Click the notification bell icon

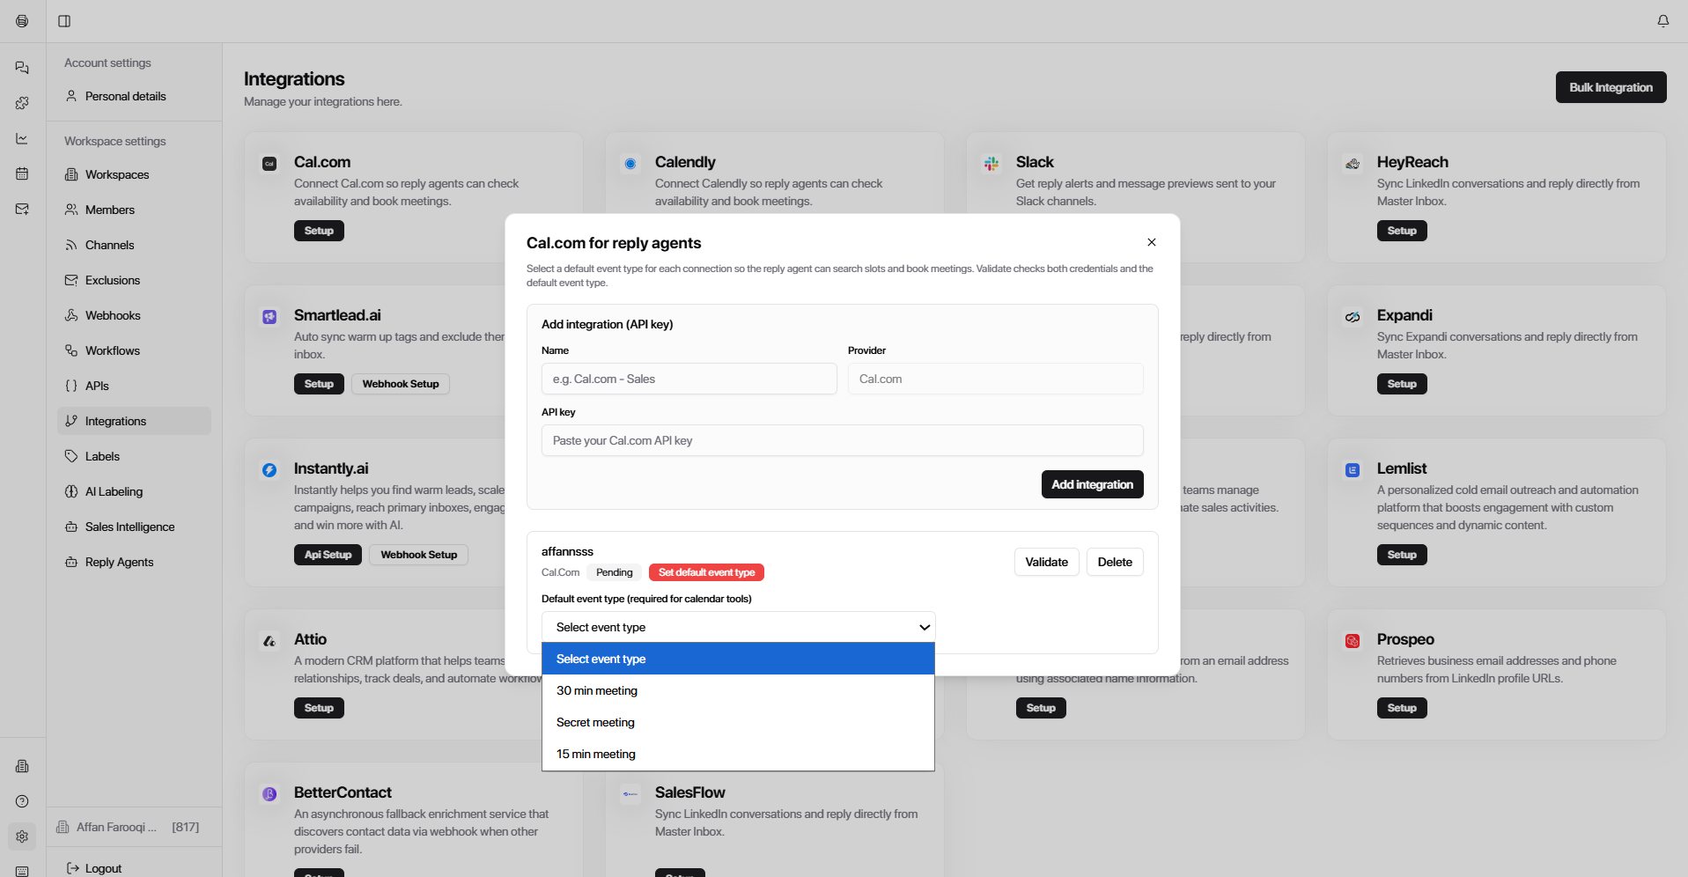(1662, 21)
